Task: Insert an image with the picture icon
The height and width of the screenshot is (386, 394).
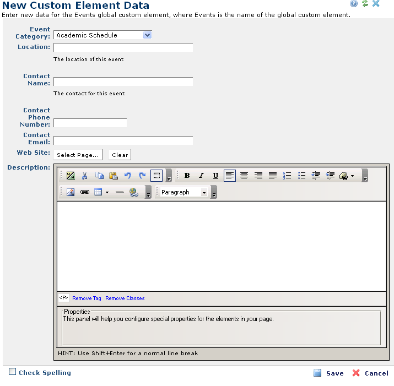Action: pos(71,192)
